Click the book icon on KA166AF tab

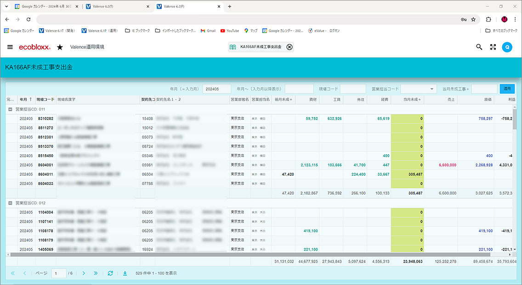tap(233, 47)
